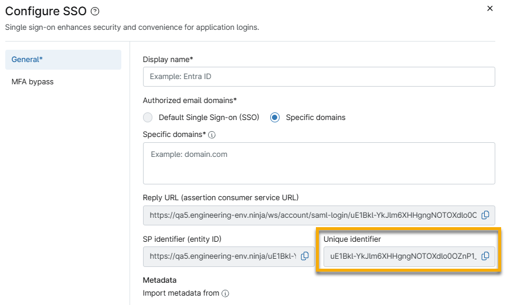Click the Import metadata from label
This screenshot has width=507, height=305.
coord(181,293)
